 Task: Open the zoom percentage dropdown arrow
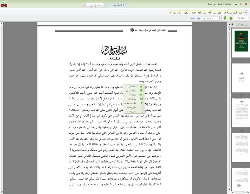(x=204, y=18)
